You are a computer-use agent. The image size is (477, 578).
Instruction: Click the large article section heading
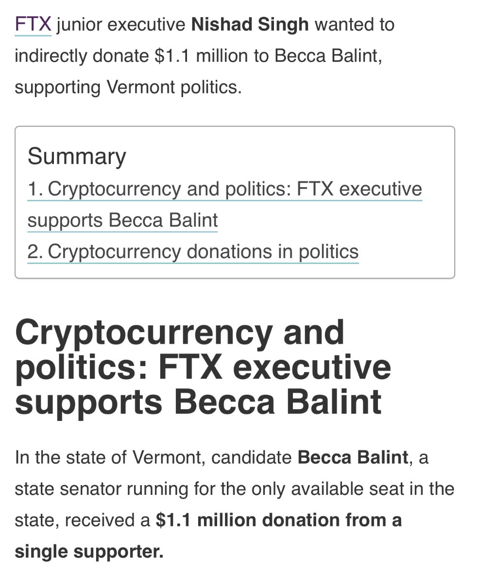203,367
